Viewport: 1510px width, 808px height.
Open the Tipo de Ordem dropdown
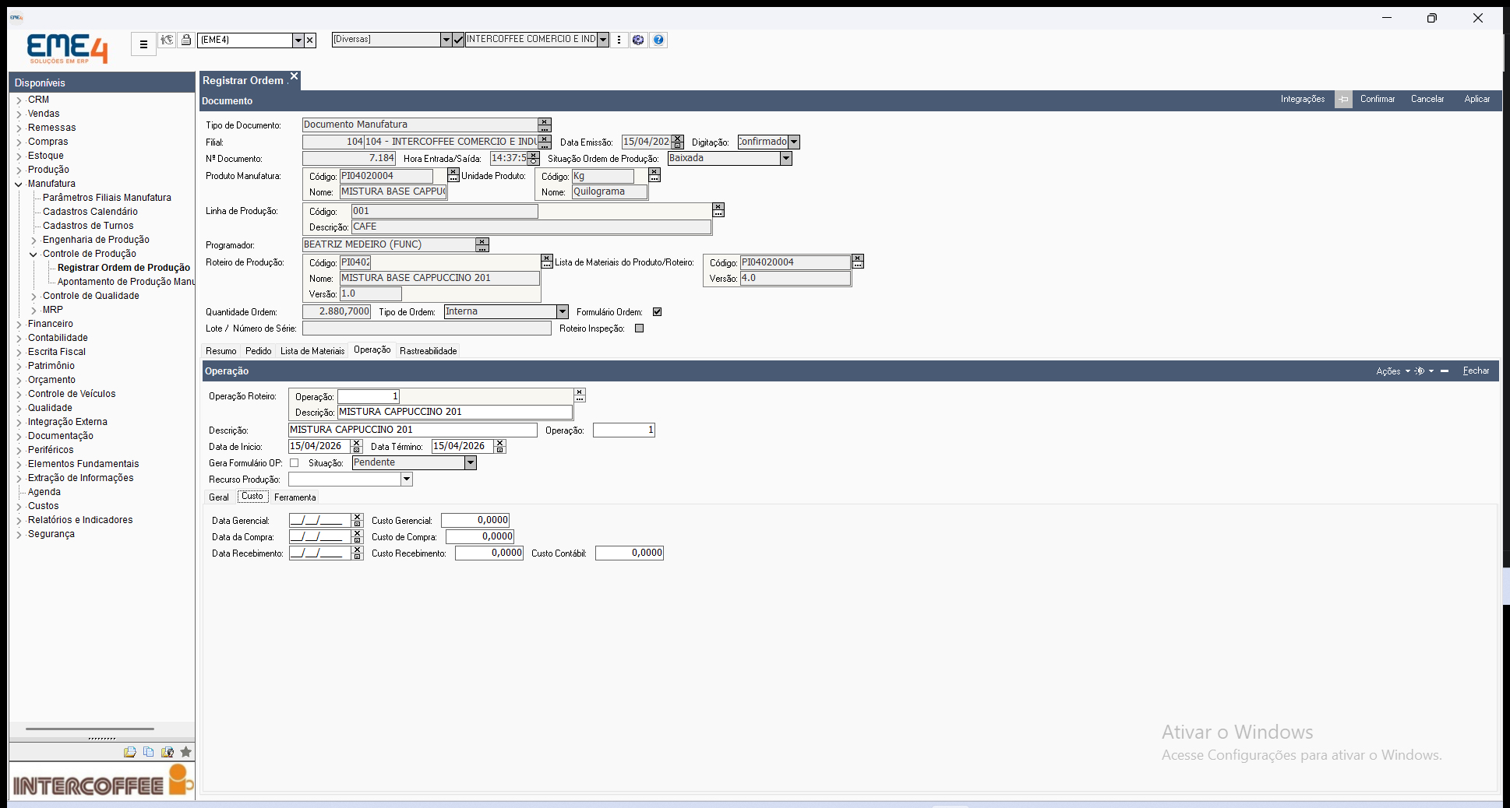[563, 312]
